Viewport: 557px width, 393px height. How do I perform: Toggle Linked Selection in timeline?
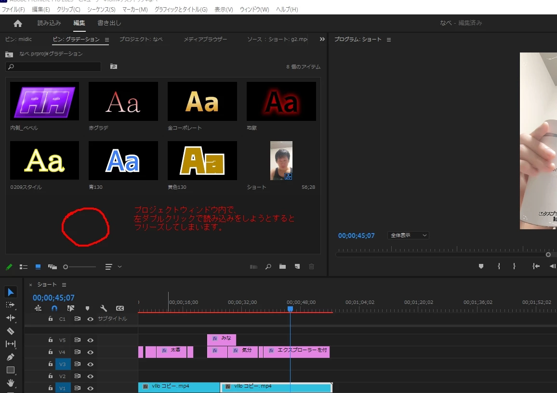(x=71, y=308)
